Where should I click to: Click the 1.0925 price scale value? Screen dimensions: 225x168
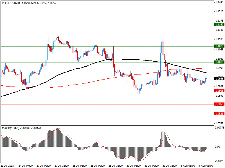click(x=219, y=87)
